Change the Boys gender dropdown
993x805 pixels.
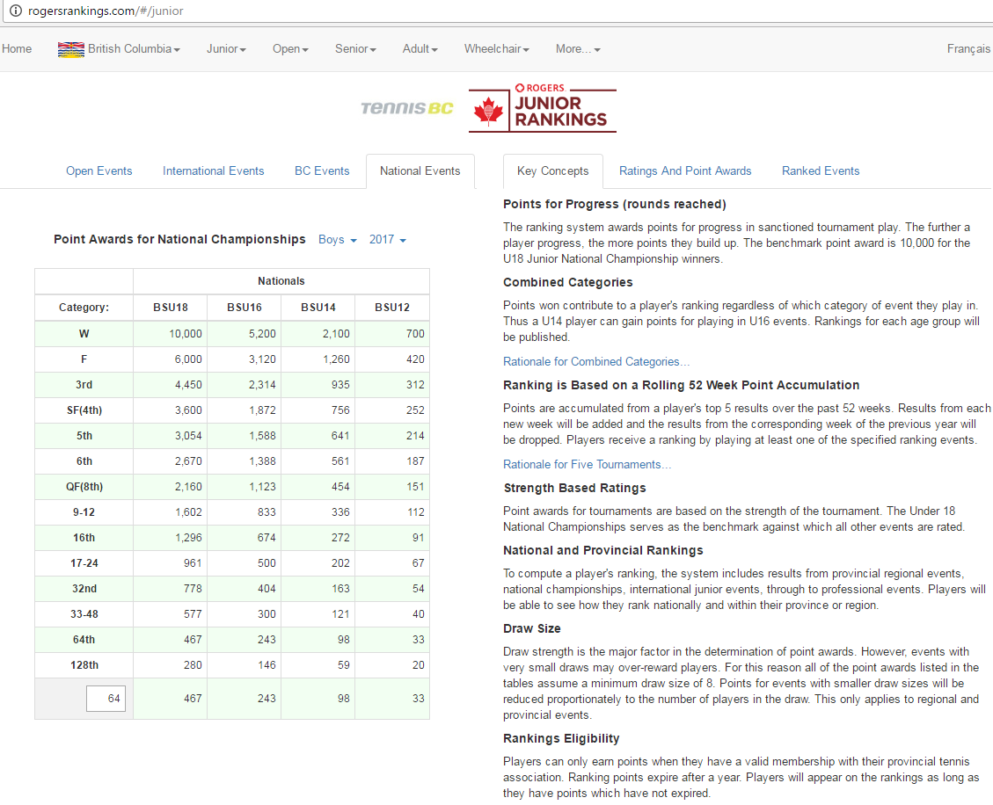tap(338, 240)
